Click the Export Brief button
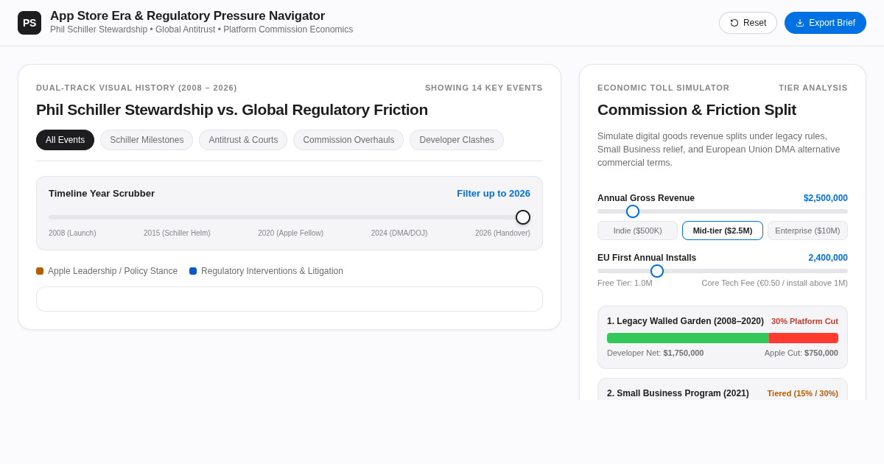This screenshot has height=464, width=884. 825,23
